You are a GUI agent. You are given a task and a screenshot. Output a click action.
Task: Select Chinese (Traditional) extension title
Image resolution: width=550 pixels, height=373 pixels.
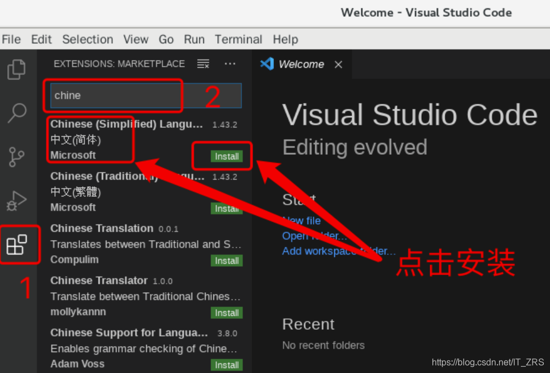[127, 176]
